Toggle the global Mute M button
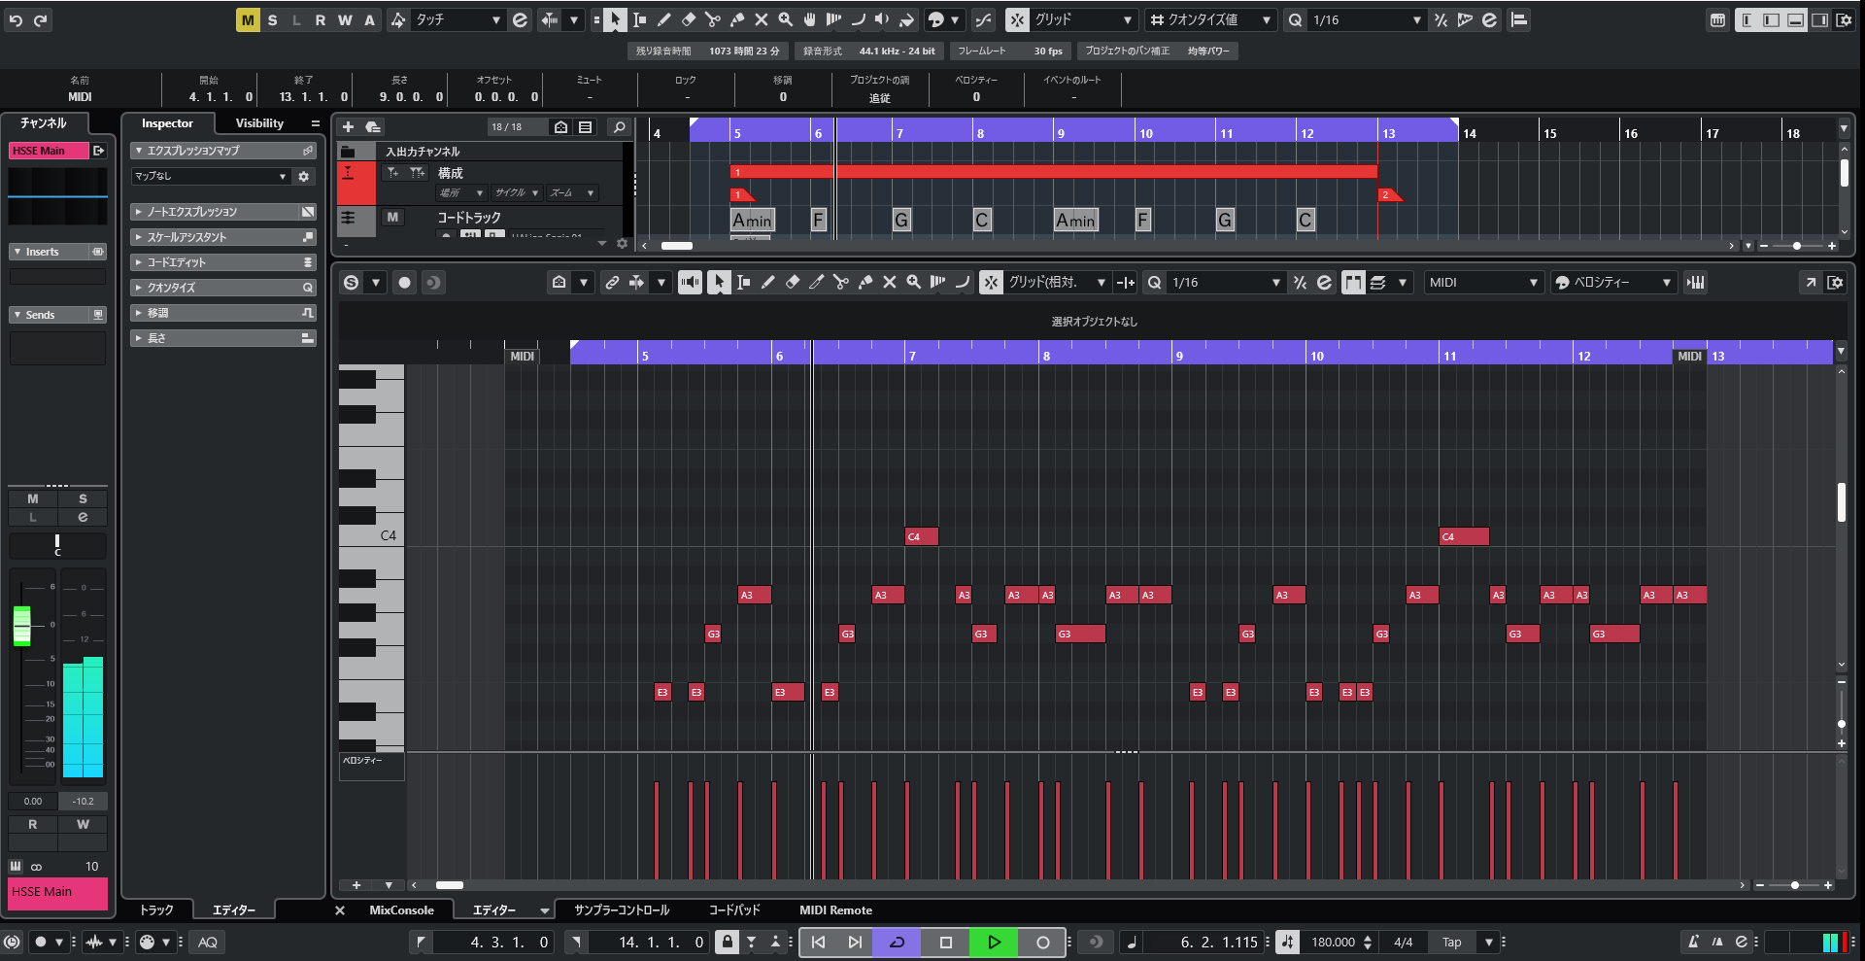 pos(248,19)
